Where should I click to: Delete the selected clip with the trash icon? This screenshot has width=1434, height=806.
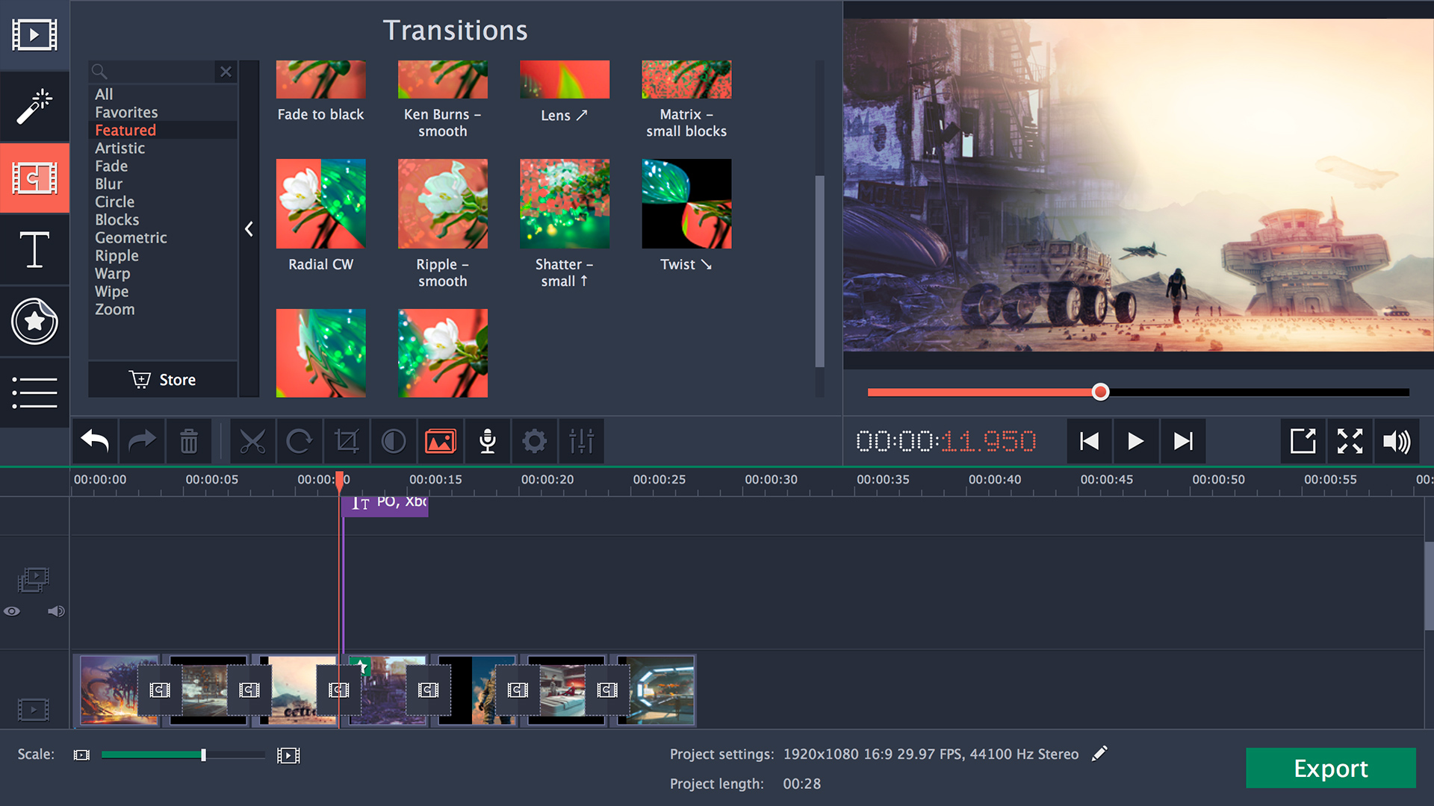click(x=189, y=441)
